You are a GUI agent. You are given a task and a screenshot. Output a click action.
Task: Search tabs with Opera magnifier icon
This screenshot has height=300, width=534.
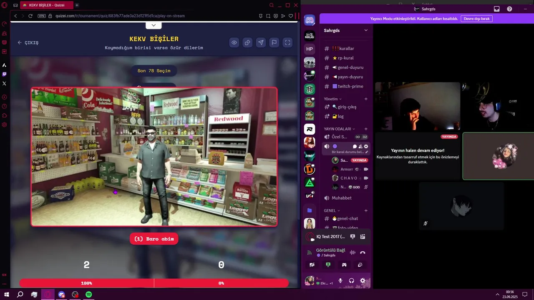click(x=272, y=5)
